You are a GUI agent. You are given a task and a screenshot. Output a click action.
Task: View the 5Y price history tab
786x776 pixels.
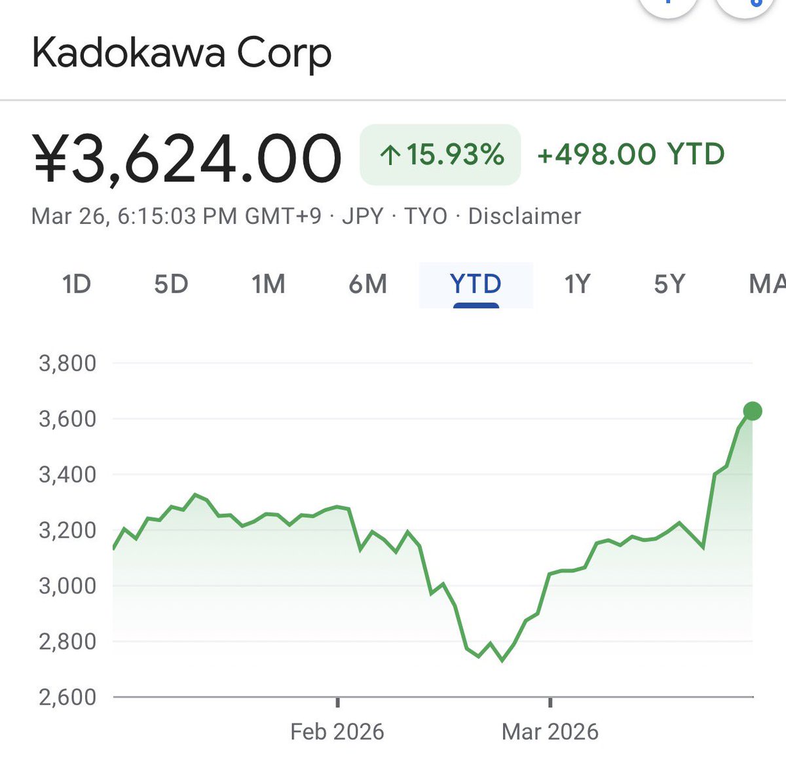pos(669,285)
